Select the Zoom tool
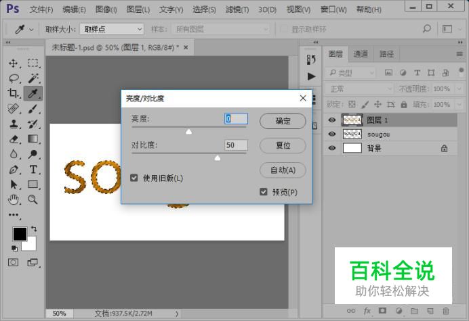 pyautogui.click(x=33, y=199)
